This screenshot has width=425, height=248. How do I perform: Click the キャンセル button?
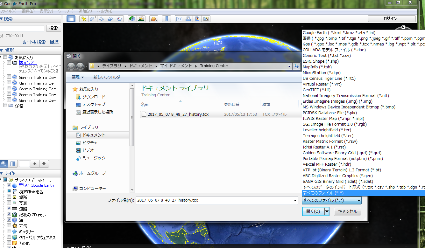[x=348, y=211]
